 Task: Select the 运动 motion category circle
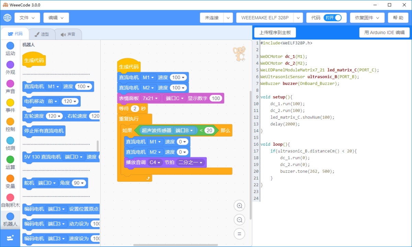coord(10,46)
